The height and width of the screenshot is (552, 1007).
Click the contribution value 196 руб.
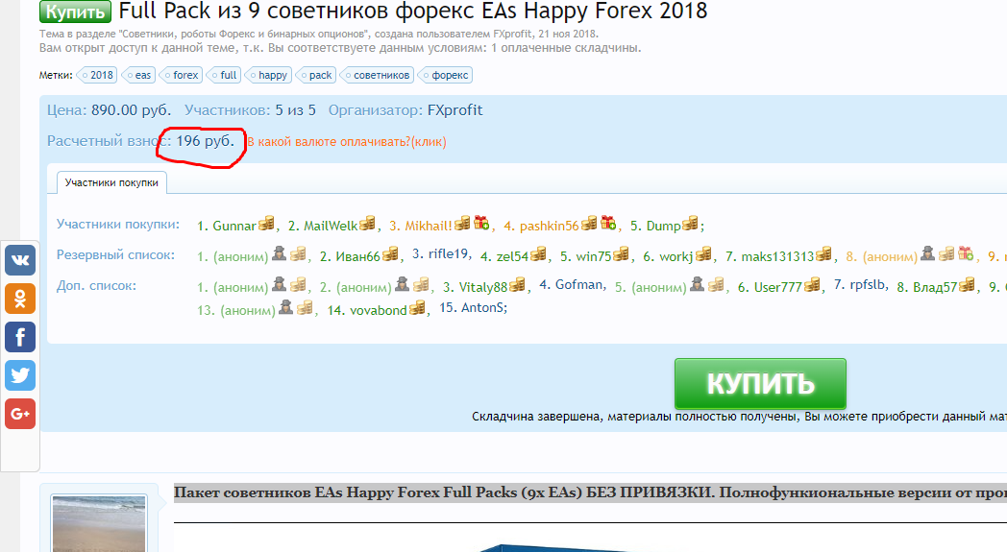(206, 141)
